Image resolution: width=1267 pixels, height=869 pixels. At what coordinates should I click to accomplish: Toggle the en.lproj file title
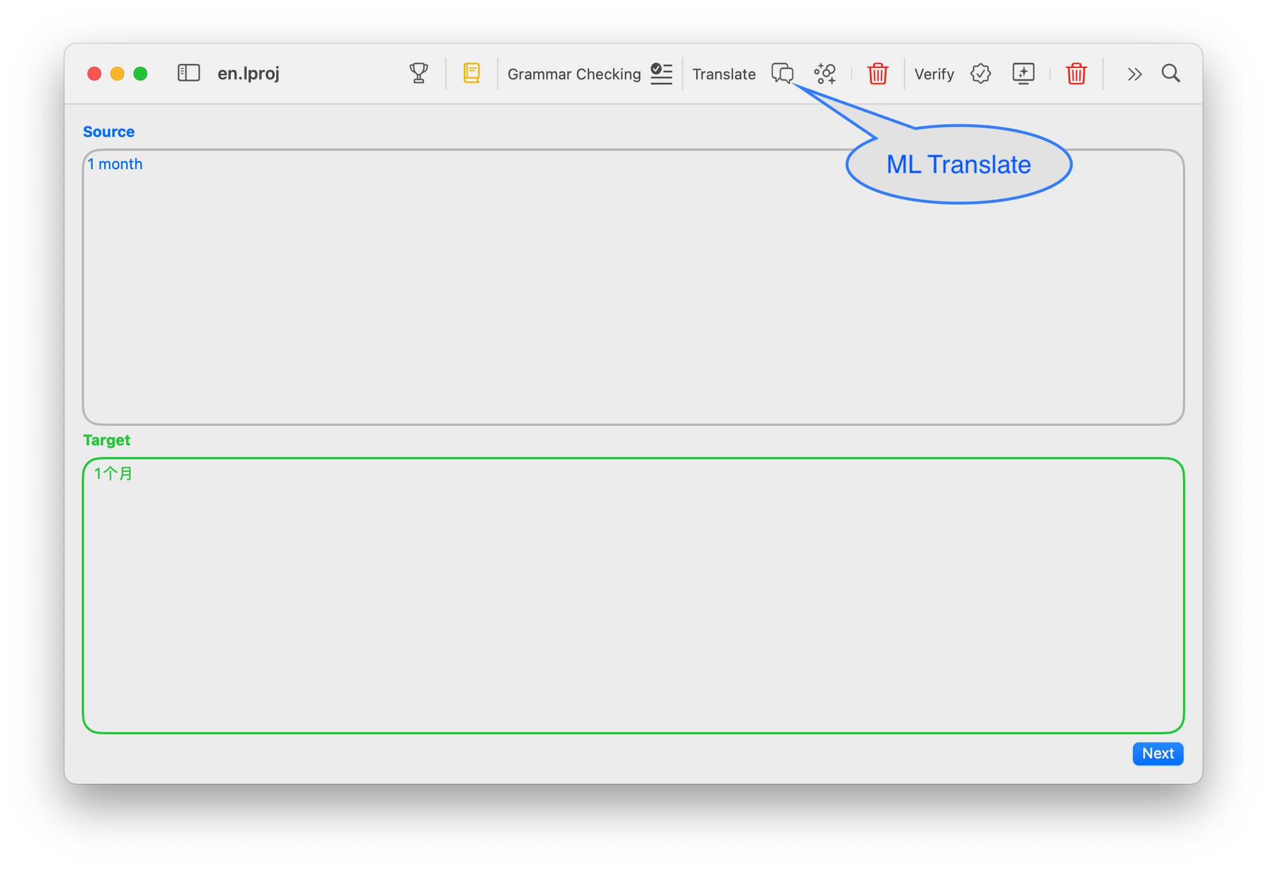click(251, 73)
